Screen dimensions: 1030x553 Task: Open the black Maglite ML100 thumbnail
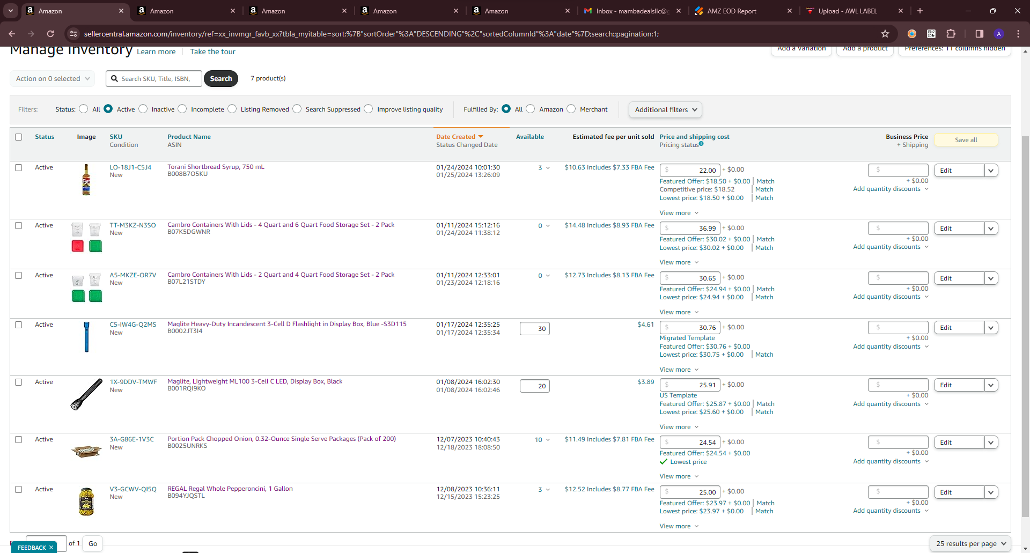(x=86, y=394)
